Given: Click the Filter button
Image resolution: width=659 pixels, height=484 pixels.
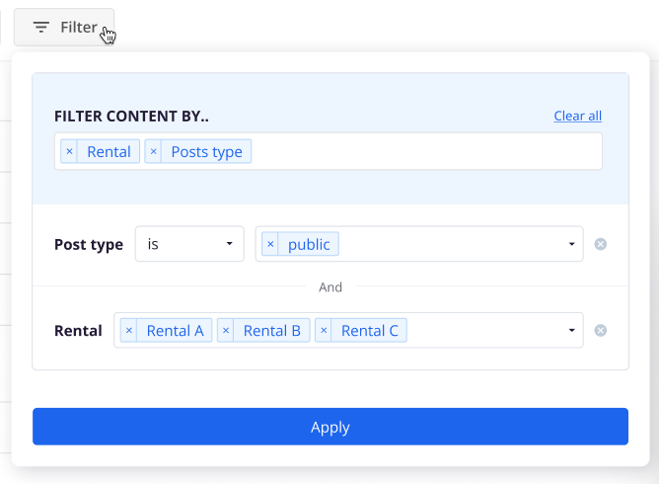Looking at the screenshot, I should (64, 28).
